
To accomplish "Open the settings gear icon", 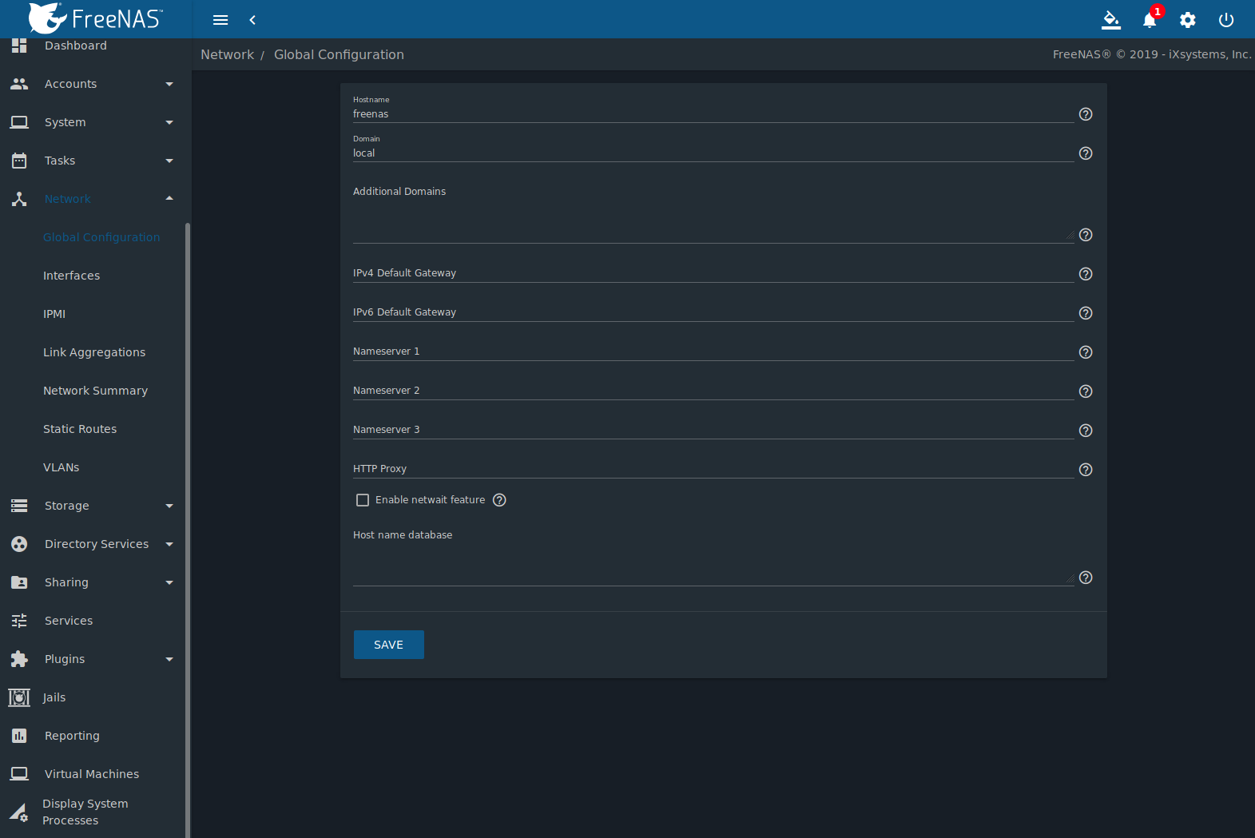I will (x=1188, y=20).
